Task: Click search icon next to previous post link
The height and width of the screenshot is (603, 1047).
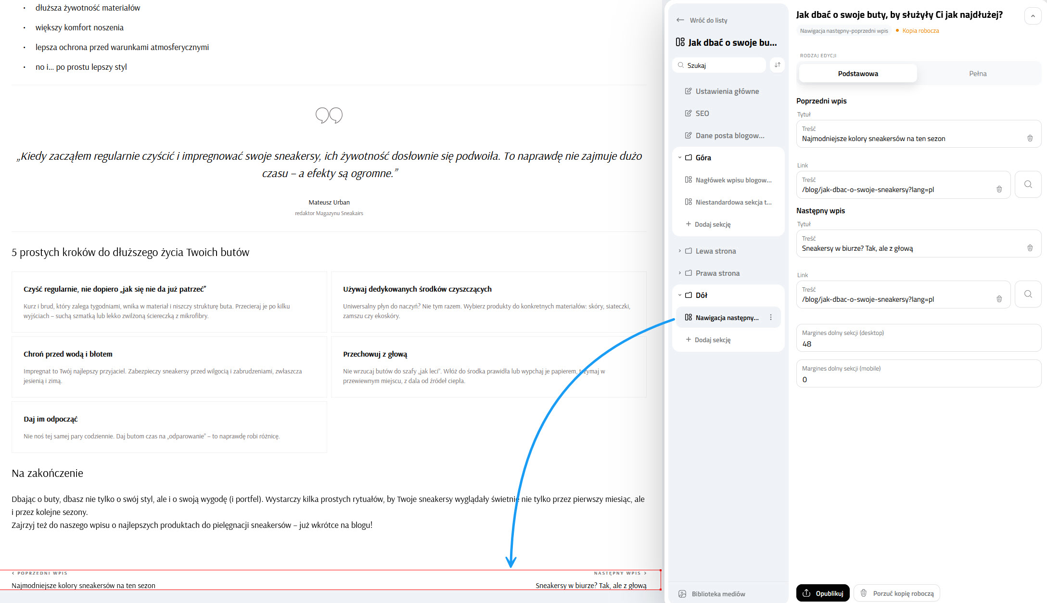Action: pos(1028,184)
